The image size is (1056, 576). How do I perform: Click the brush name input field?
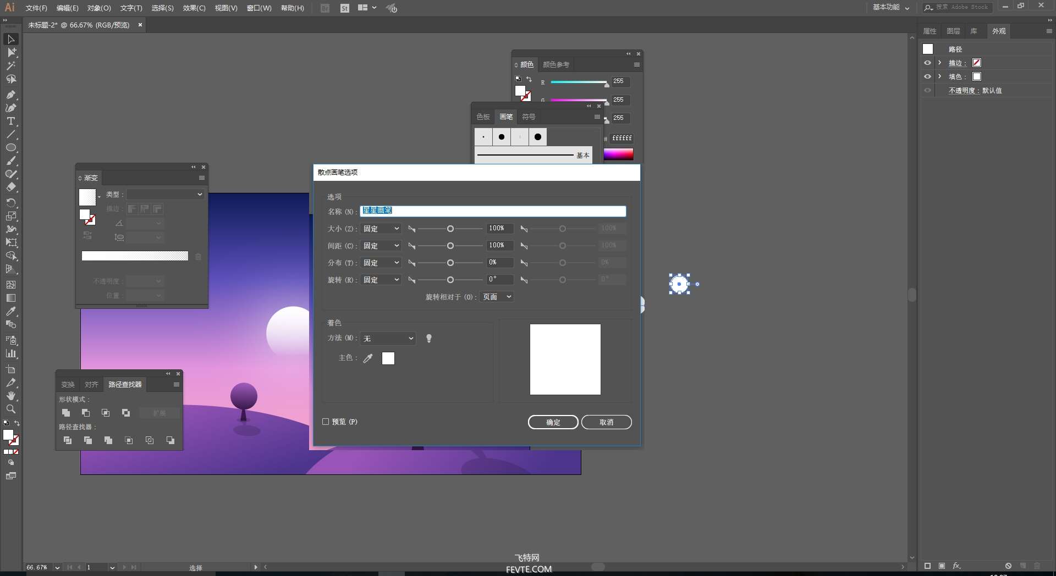[493, 211]
